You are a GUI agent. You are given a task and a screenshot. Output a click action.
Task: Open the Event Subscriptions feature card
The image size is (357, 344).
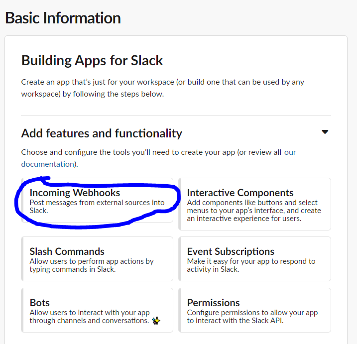click(x=254, y=259)
